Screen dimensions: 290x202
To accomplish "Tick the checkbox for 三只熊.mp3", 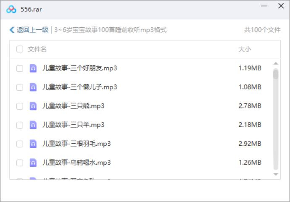I will click(x=20, y=106).
